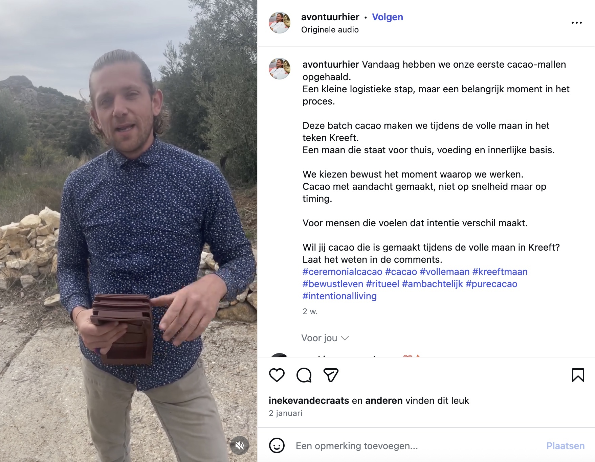Share the post with the paper plane icon
The image size is (595, 462).
[331, 375]
